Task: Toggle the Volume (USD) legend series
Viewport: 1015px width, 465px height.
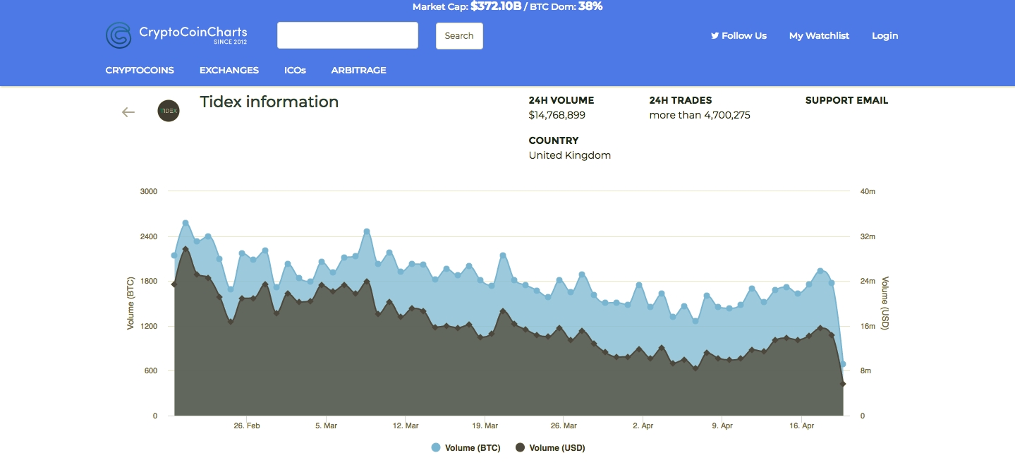Action: coord(550,447)
